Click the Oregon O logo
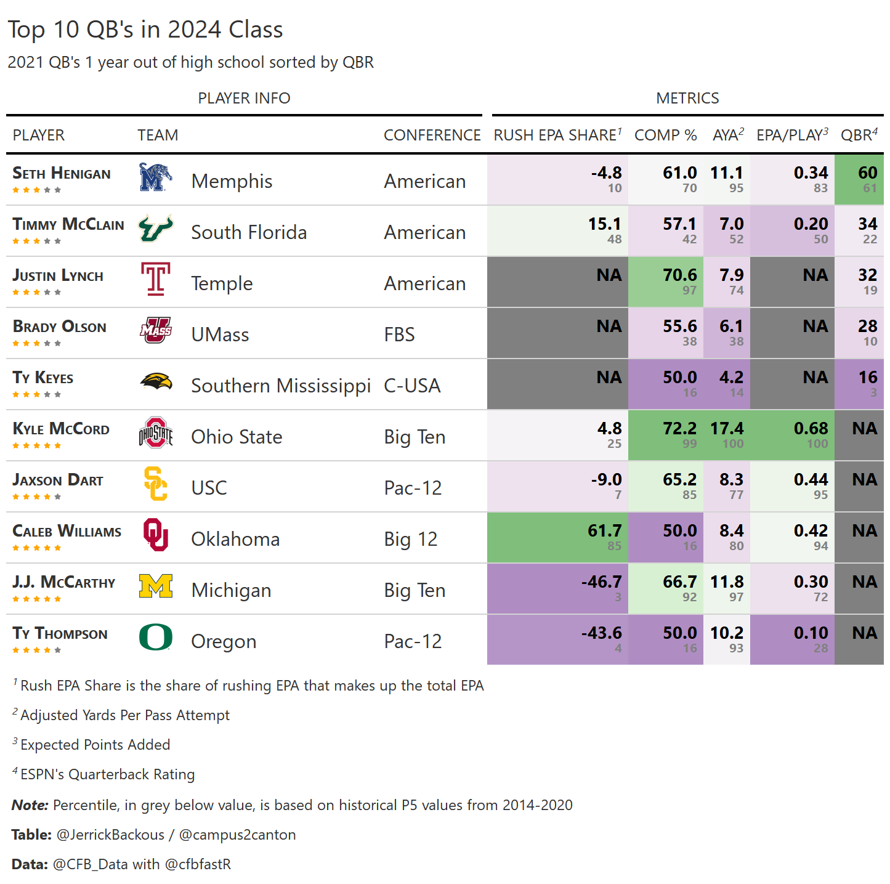890x884 pixels. click(155, 637)
